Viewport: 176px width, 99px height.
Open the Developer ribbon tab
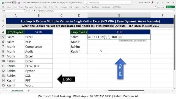(x=64, y=7)
